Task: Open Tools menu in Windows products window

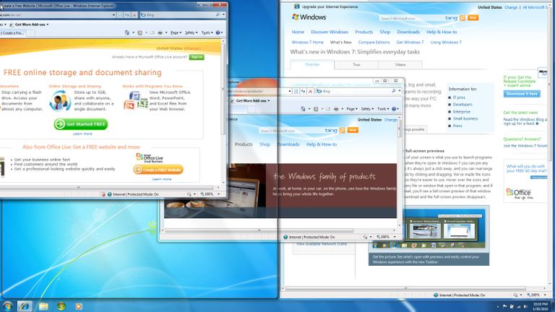Action: tap(383, 109)
